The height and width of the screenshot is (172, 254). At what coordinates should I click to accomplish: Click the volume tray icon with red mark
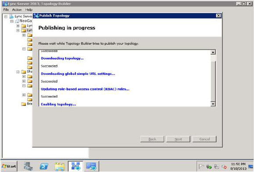tap(224, 166)
